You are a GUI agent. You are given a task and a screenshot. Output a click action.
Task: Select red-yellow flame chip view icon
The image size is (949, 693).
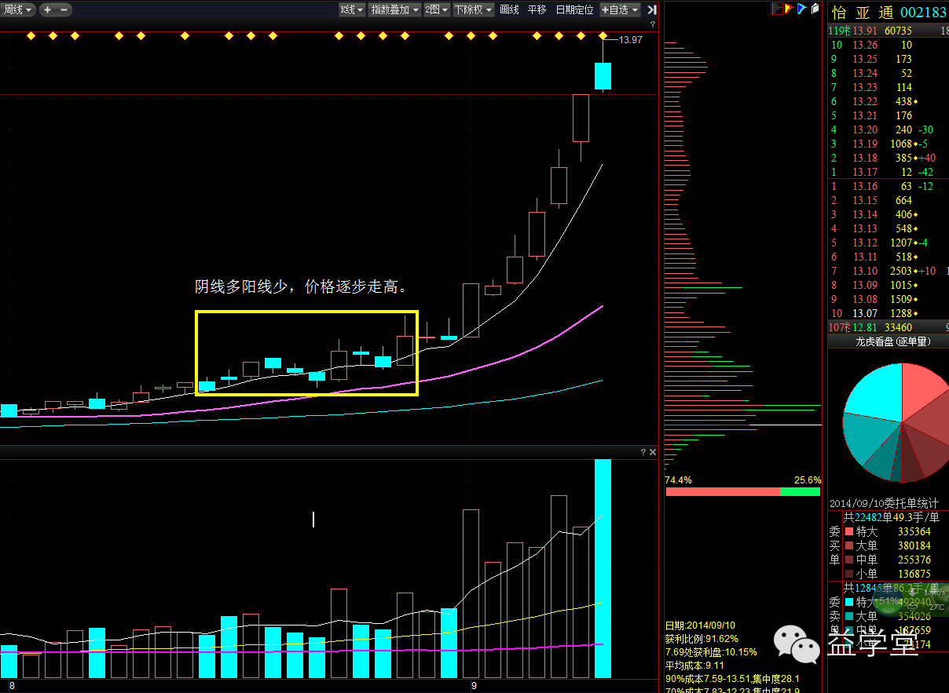tap(789, 9)
